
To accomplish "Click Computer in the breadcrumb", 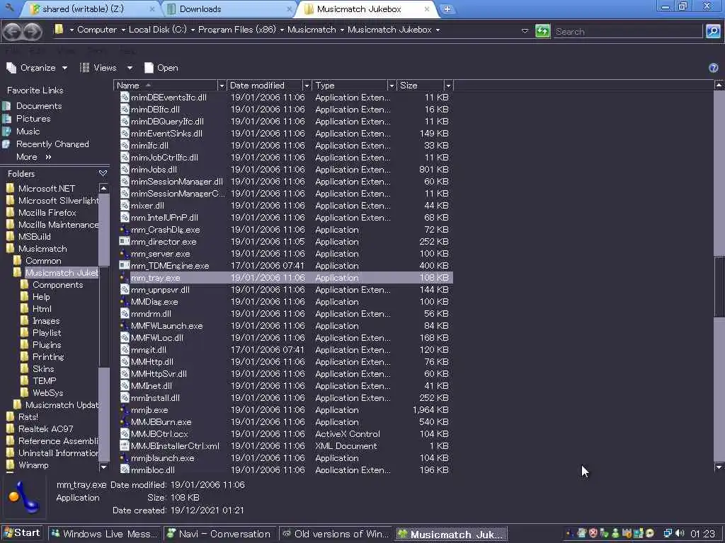I will point(96,30).
